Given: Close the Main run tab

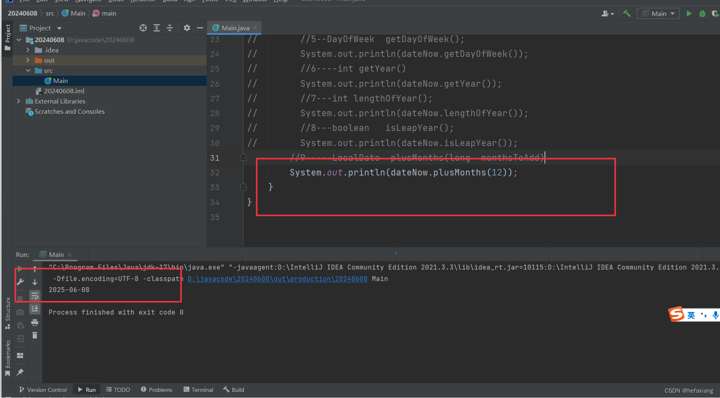Looking at the screenshot, I should pyautogui.click(x=70, y=254).
